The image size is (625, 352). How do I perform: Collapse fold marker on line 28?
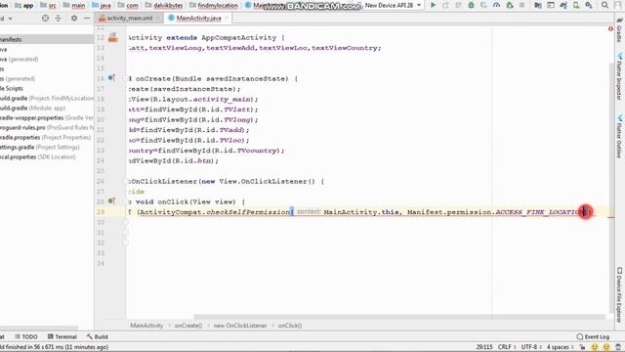(126, 201)
